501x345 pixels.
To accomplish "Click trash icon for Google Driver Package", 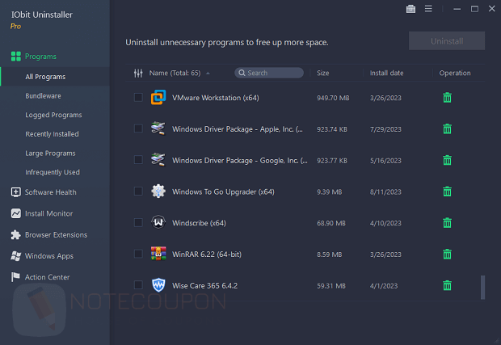I will [448, 160].
